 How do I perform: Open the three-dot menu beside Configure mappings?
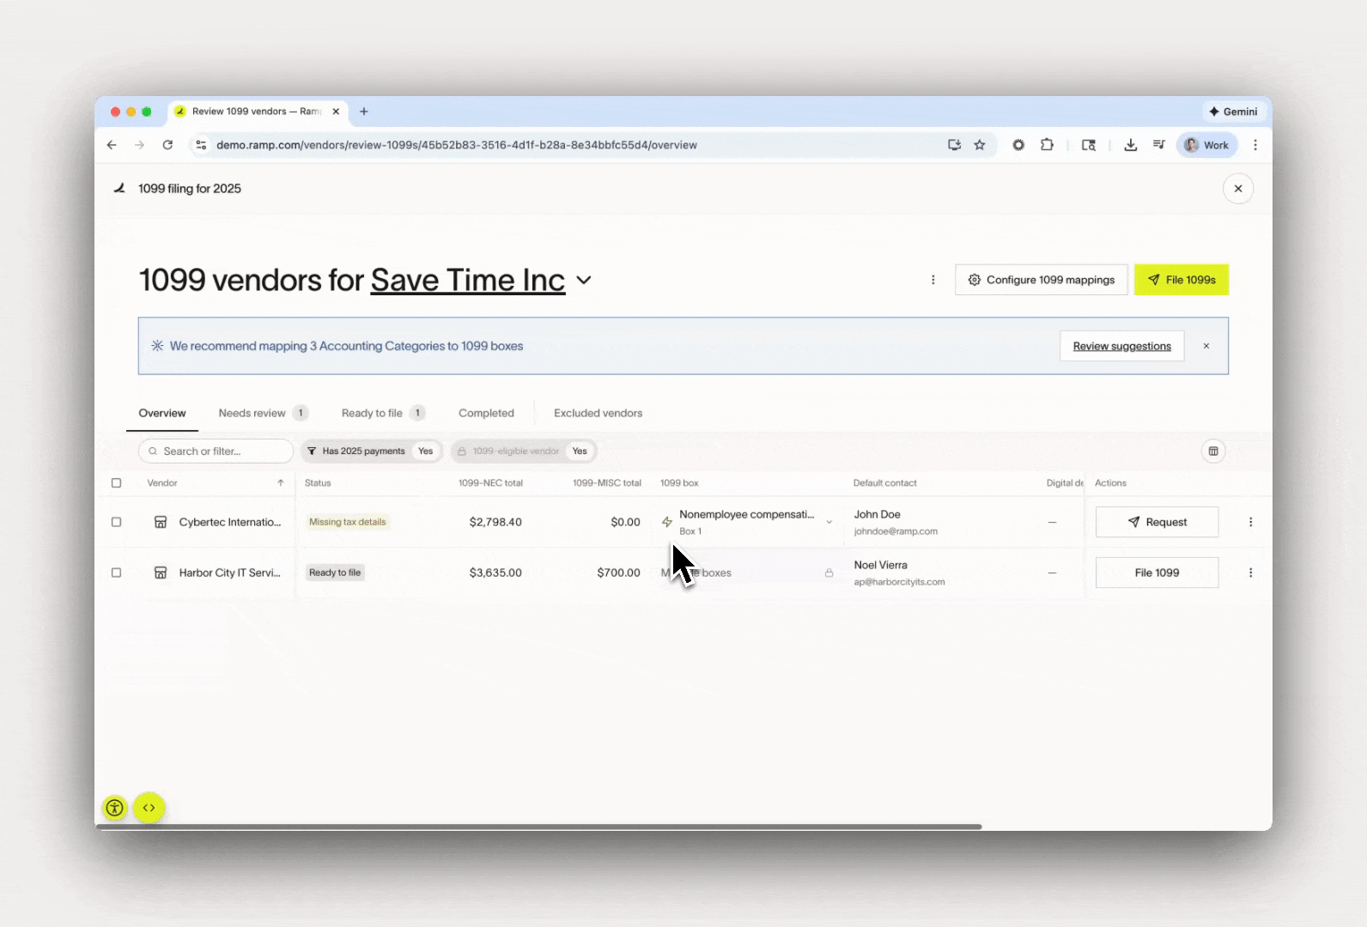pos(933,280)
